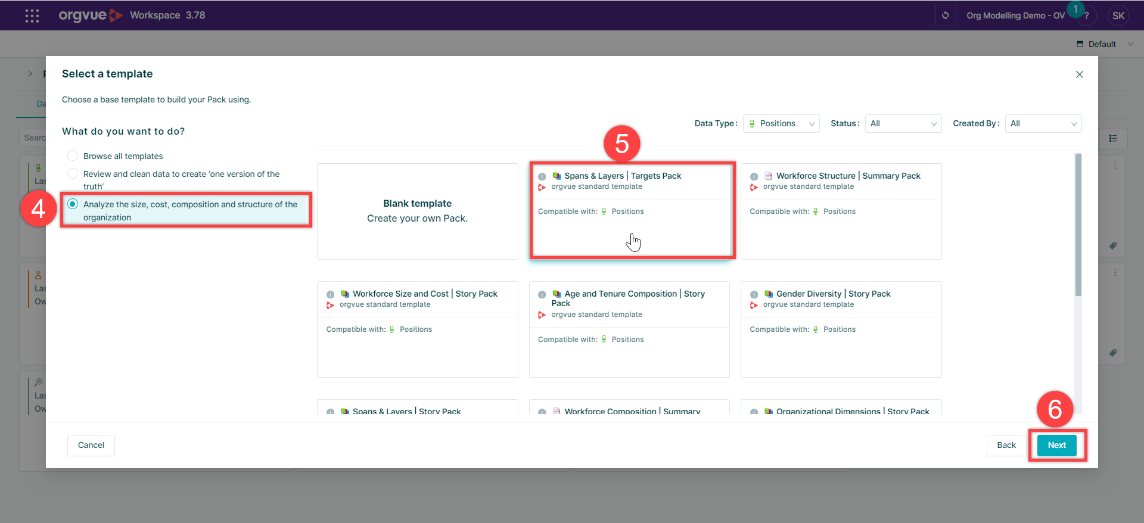Choose Workforce Composition Summary template
The width and height of the screenshot is (1144, 523).
[629, 407]
